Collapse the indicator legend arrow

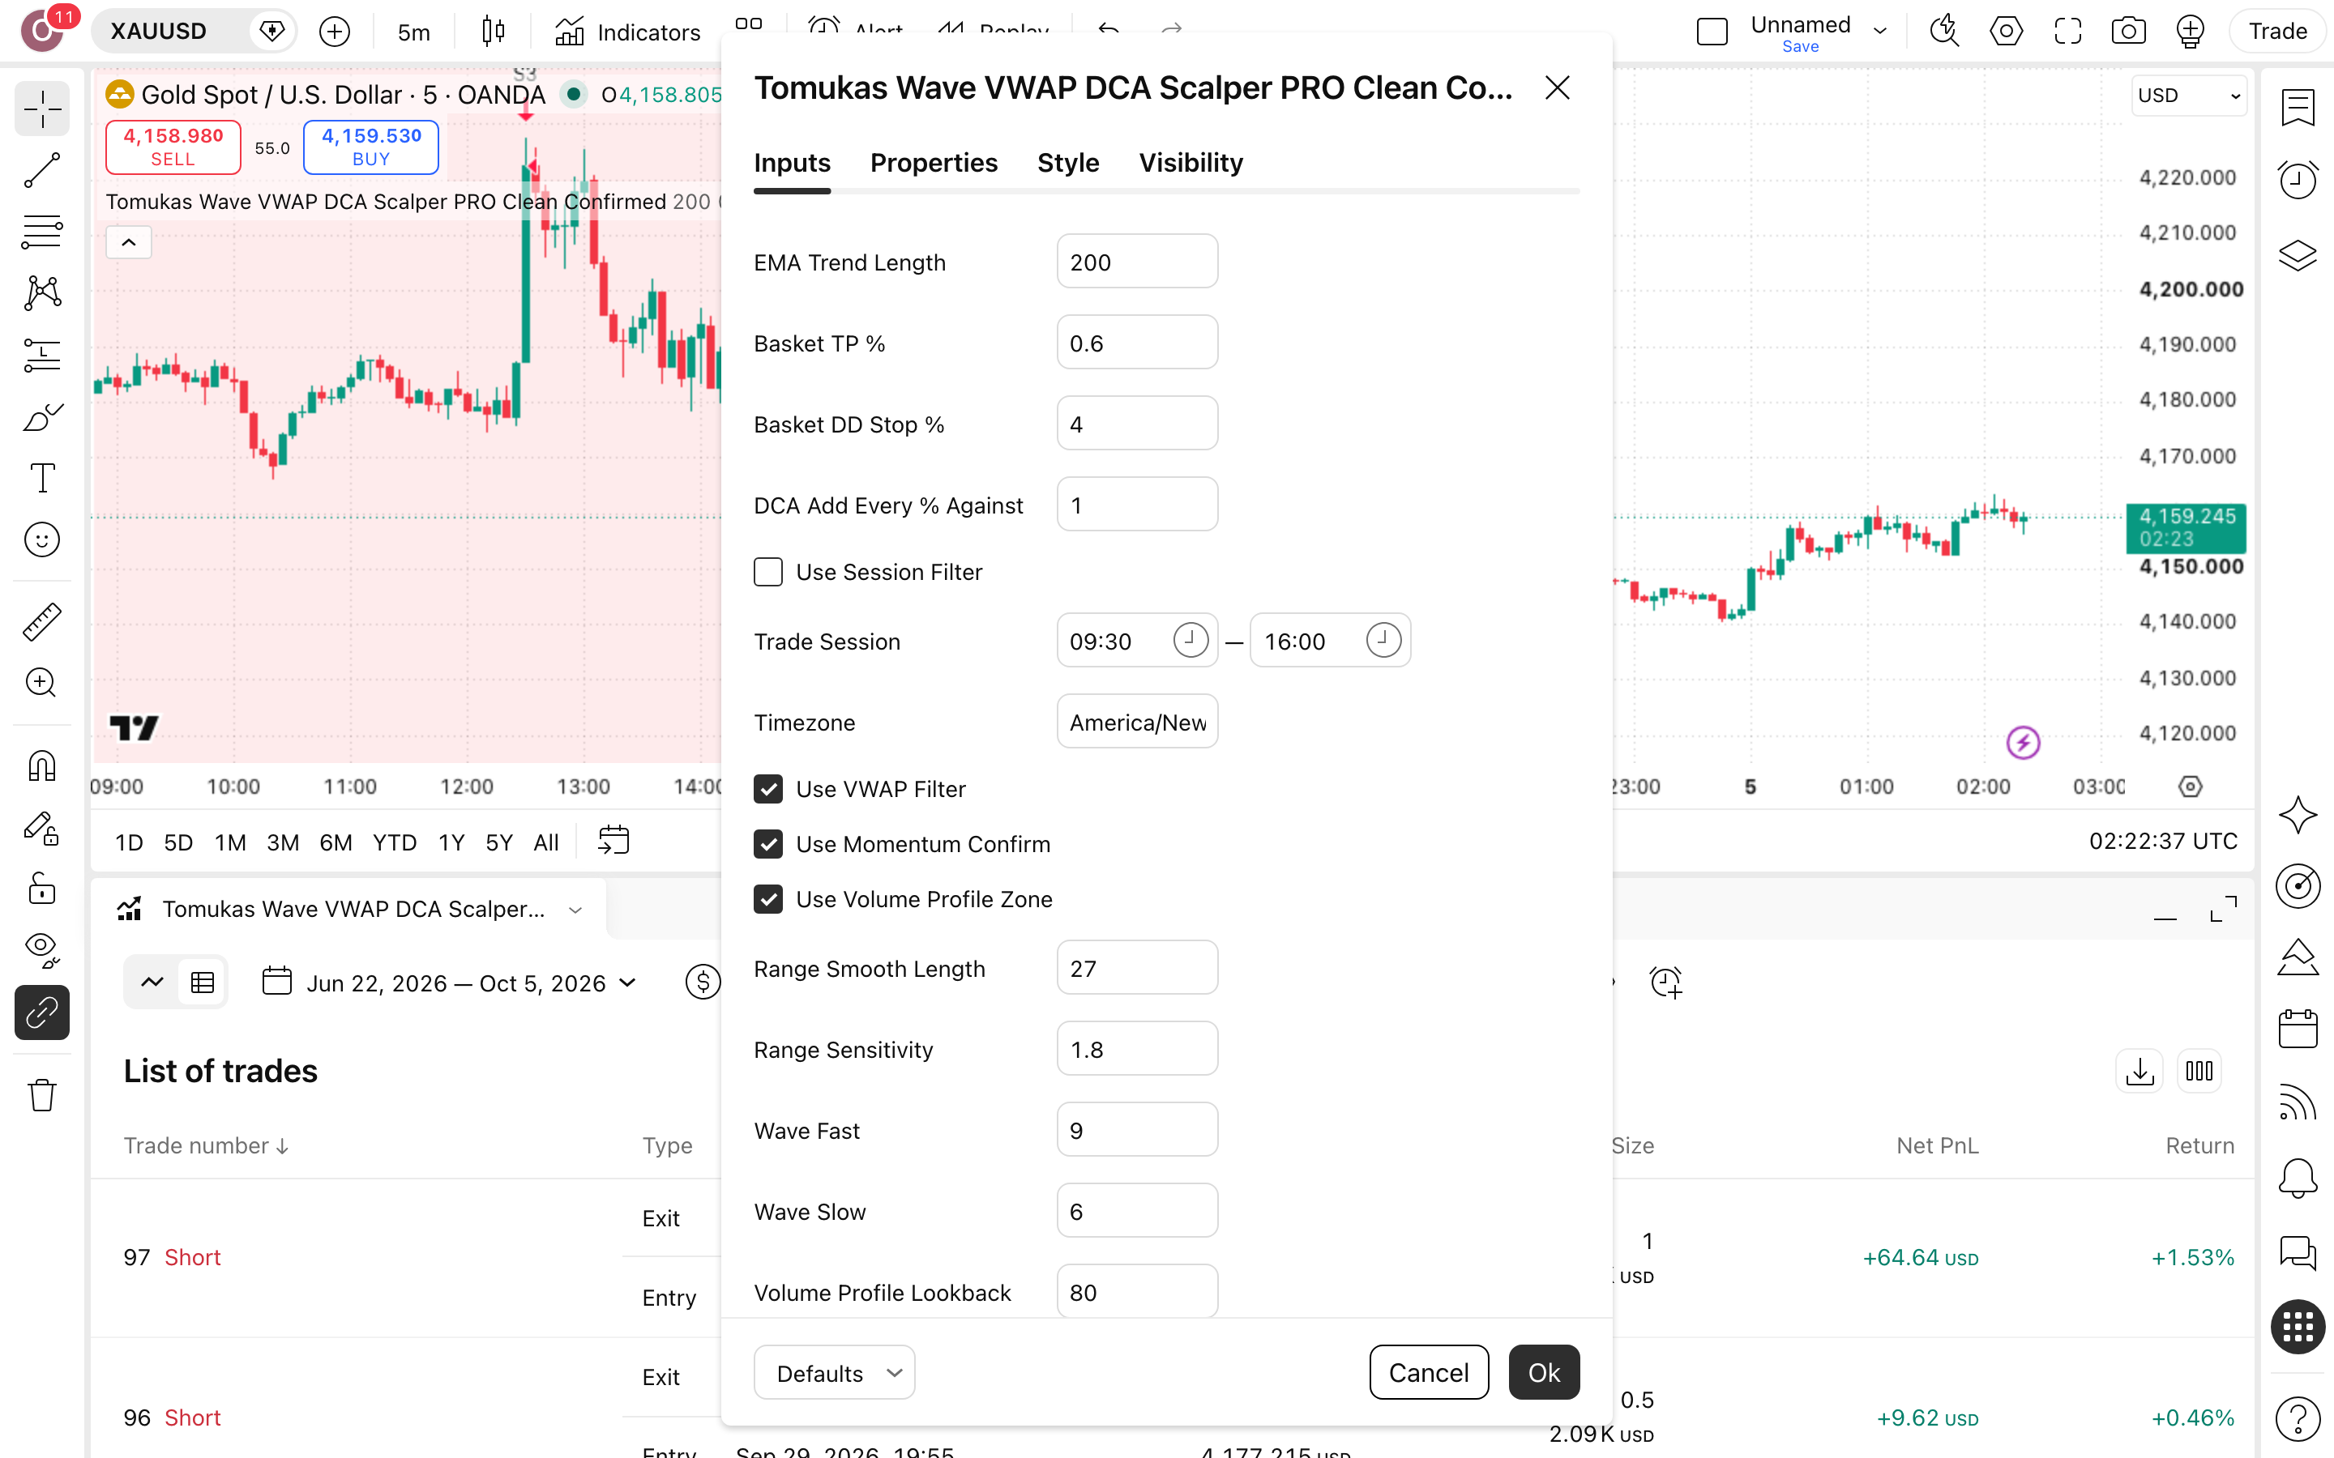(128, 242)
